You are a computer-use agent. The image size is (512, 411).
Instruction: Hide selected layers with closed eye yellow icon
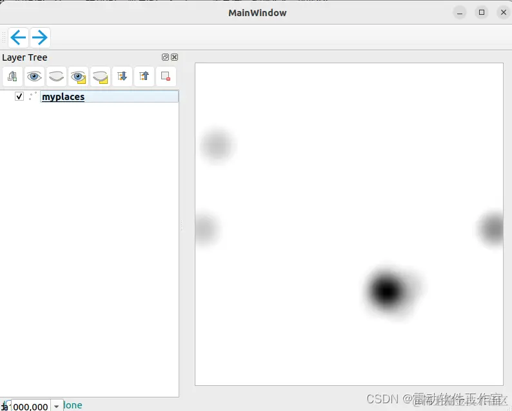point(100,76)
